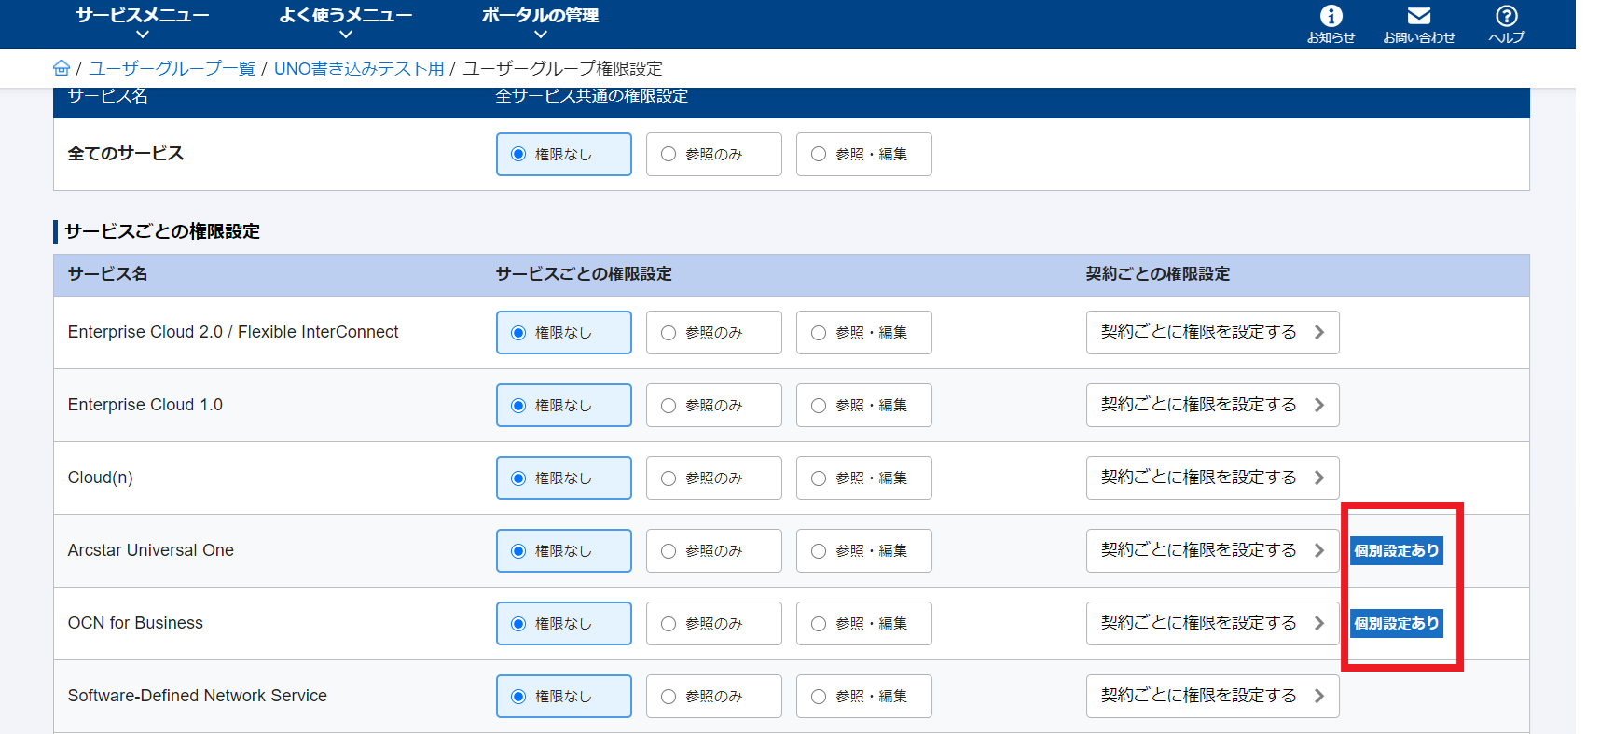This screenshot has width=1600, height=734.
Task: Go to home via breadcrumb house icon
Action: pyautogui.click(x=62, y=68)
